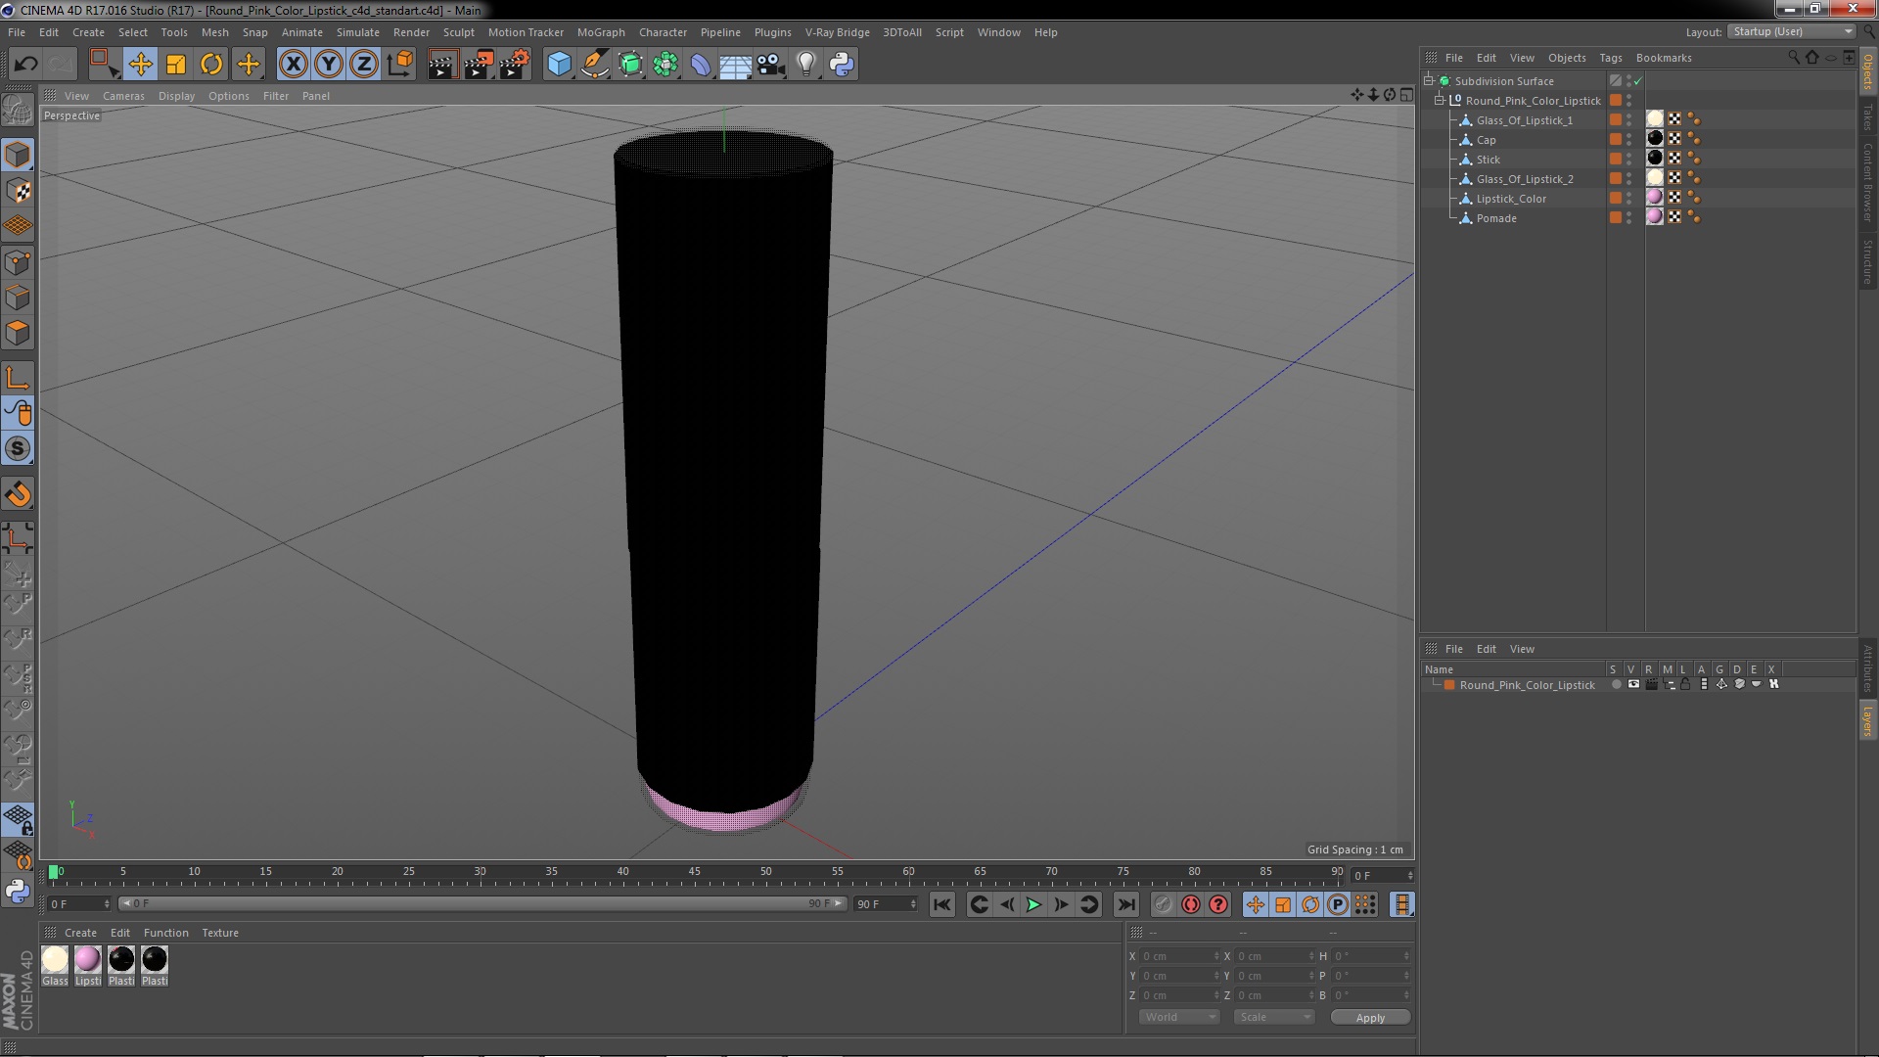The image size is (1879, 1057).
Task: Open the MoGraph menu
Action: pos(601,32)
